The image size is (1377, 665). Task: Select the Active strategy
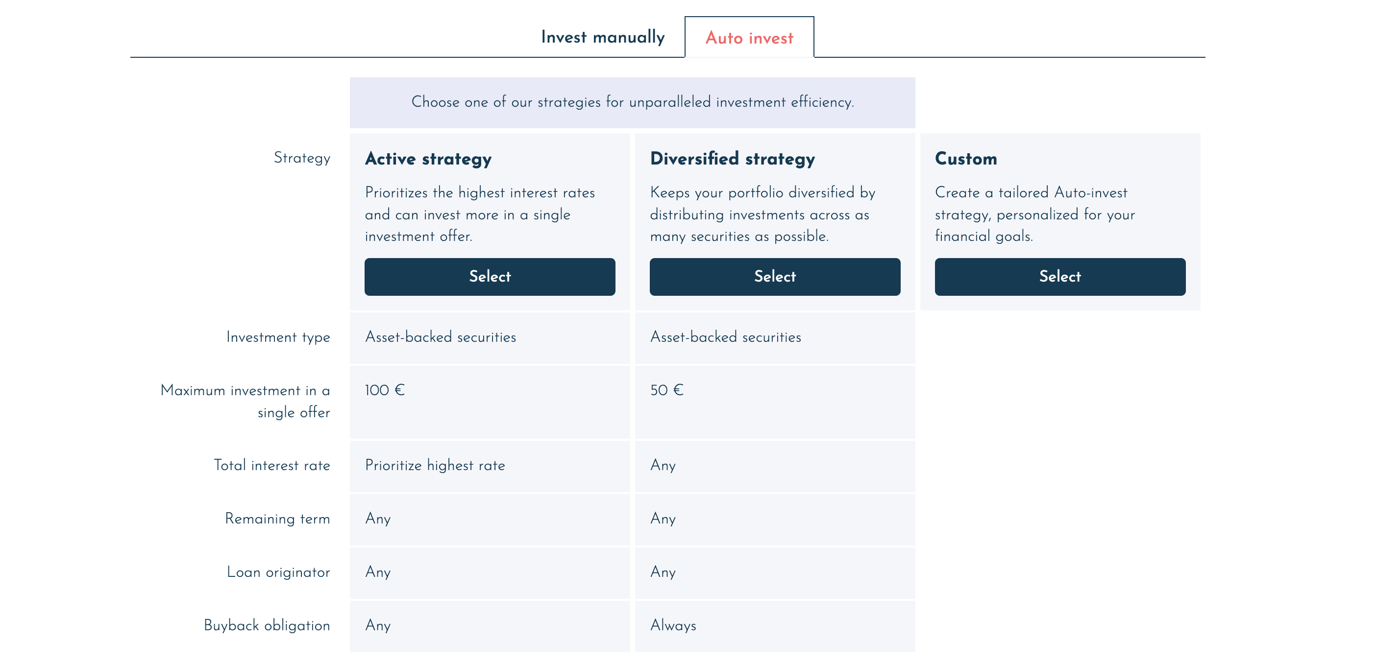point(489,276)
